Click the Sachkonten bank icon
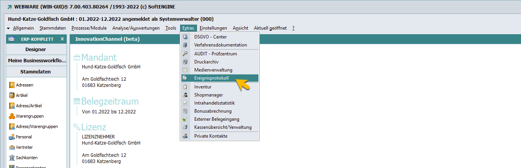The width and height of the screenshot is (521, 168). coord(12,158)
